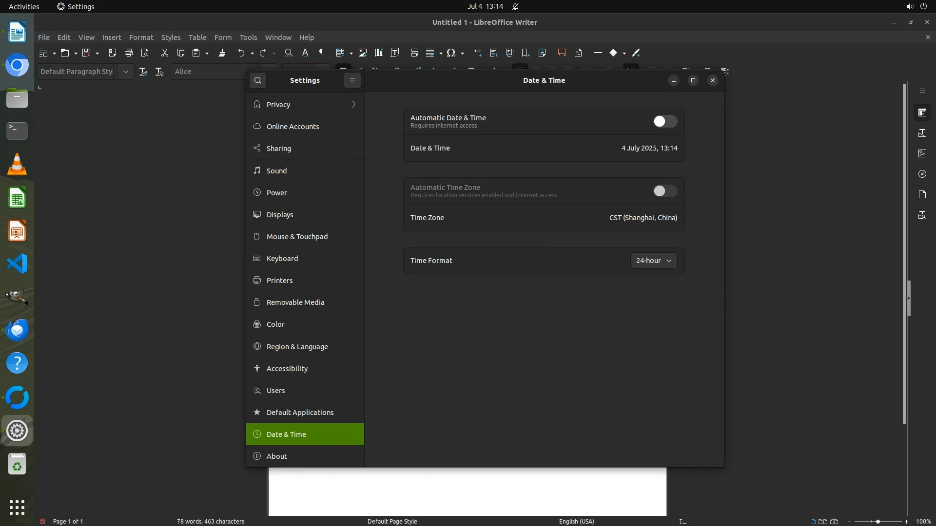936x526 pixels.
Task: Insert special character omega icon
Action: (x=451, y=53)
